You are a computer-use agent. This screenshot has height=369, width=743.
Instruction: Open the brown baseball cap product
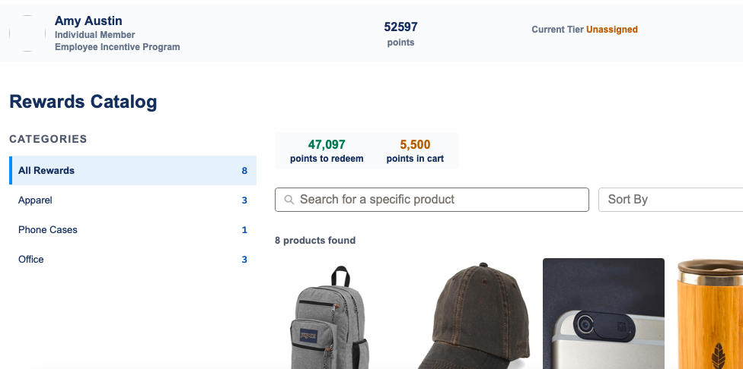474,316
